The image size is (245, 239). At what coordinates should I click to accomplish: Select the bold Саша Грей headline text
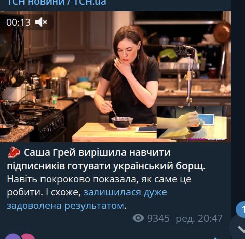[x=106, y=159]
